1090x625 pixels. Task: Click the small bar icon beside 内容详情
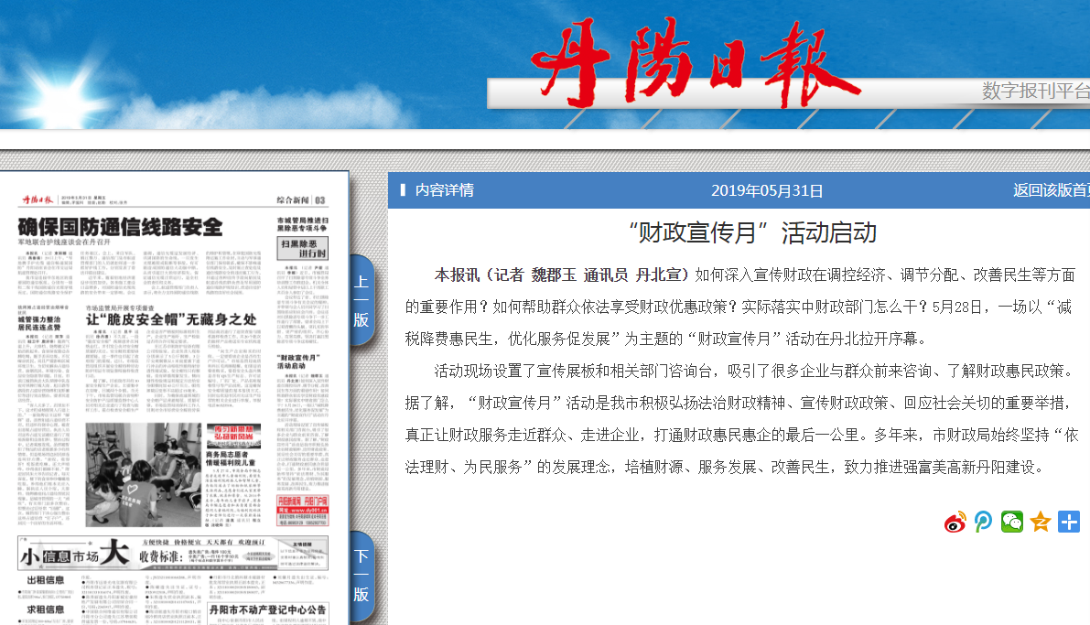(403, 190)
